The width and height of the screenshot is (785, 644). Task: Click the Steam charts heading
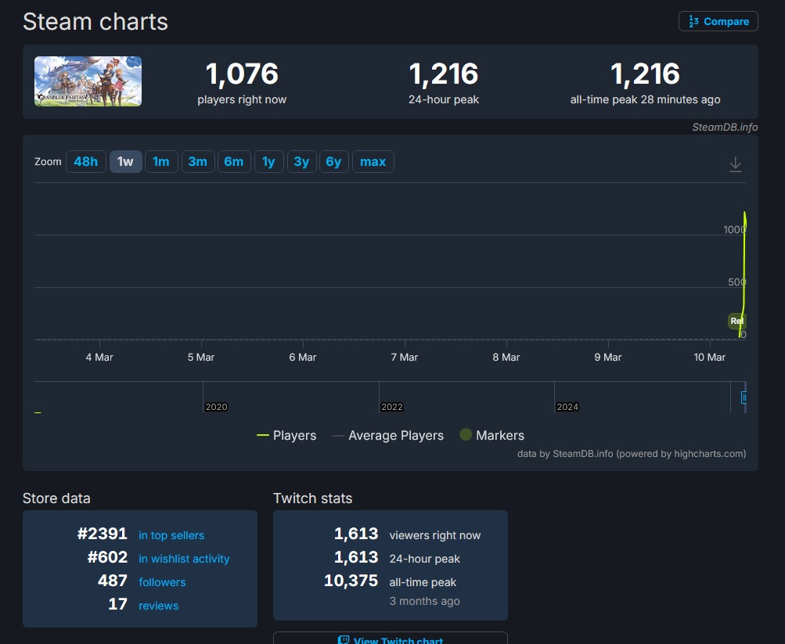point(95,22)
